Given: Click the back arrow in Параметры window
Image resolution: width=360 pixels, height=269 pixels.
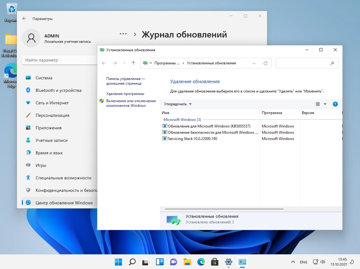Looking at the screenshot, I should click(x=24, y=19).
